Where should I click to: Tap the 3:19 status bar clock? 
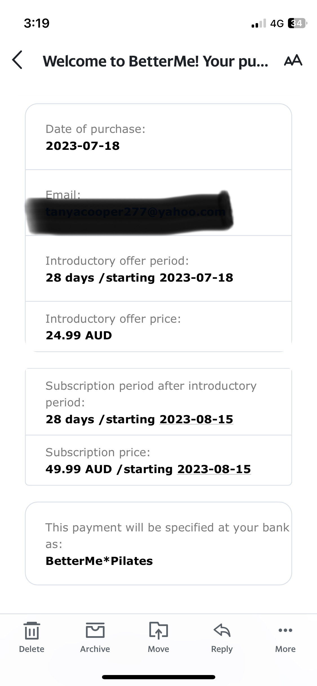(37, 23)
